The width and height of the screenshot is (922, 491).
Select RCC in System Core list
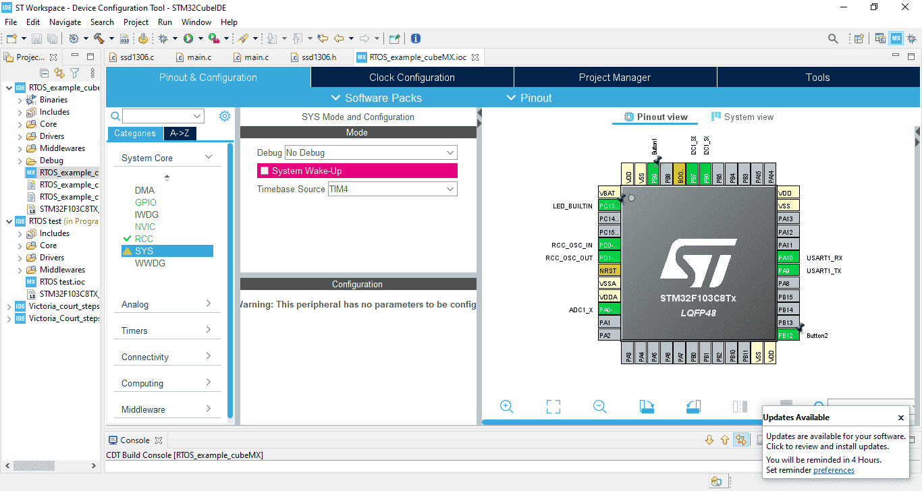tap(144, 239)
